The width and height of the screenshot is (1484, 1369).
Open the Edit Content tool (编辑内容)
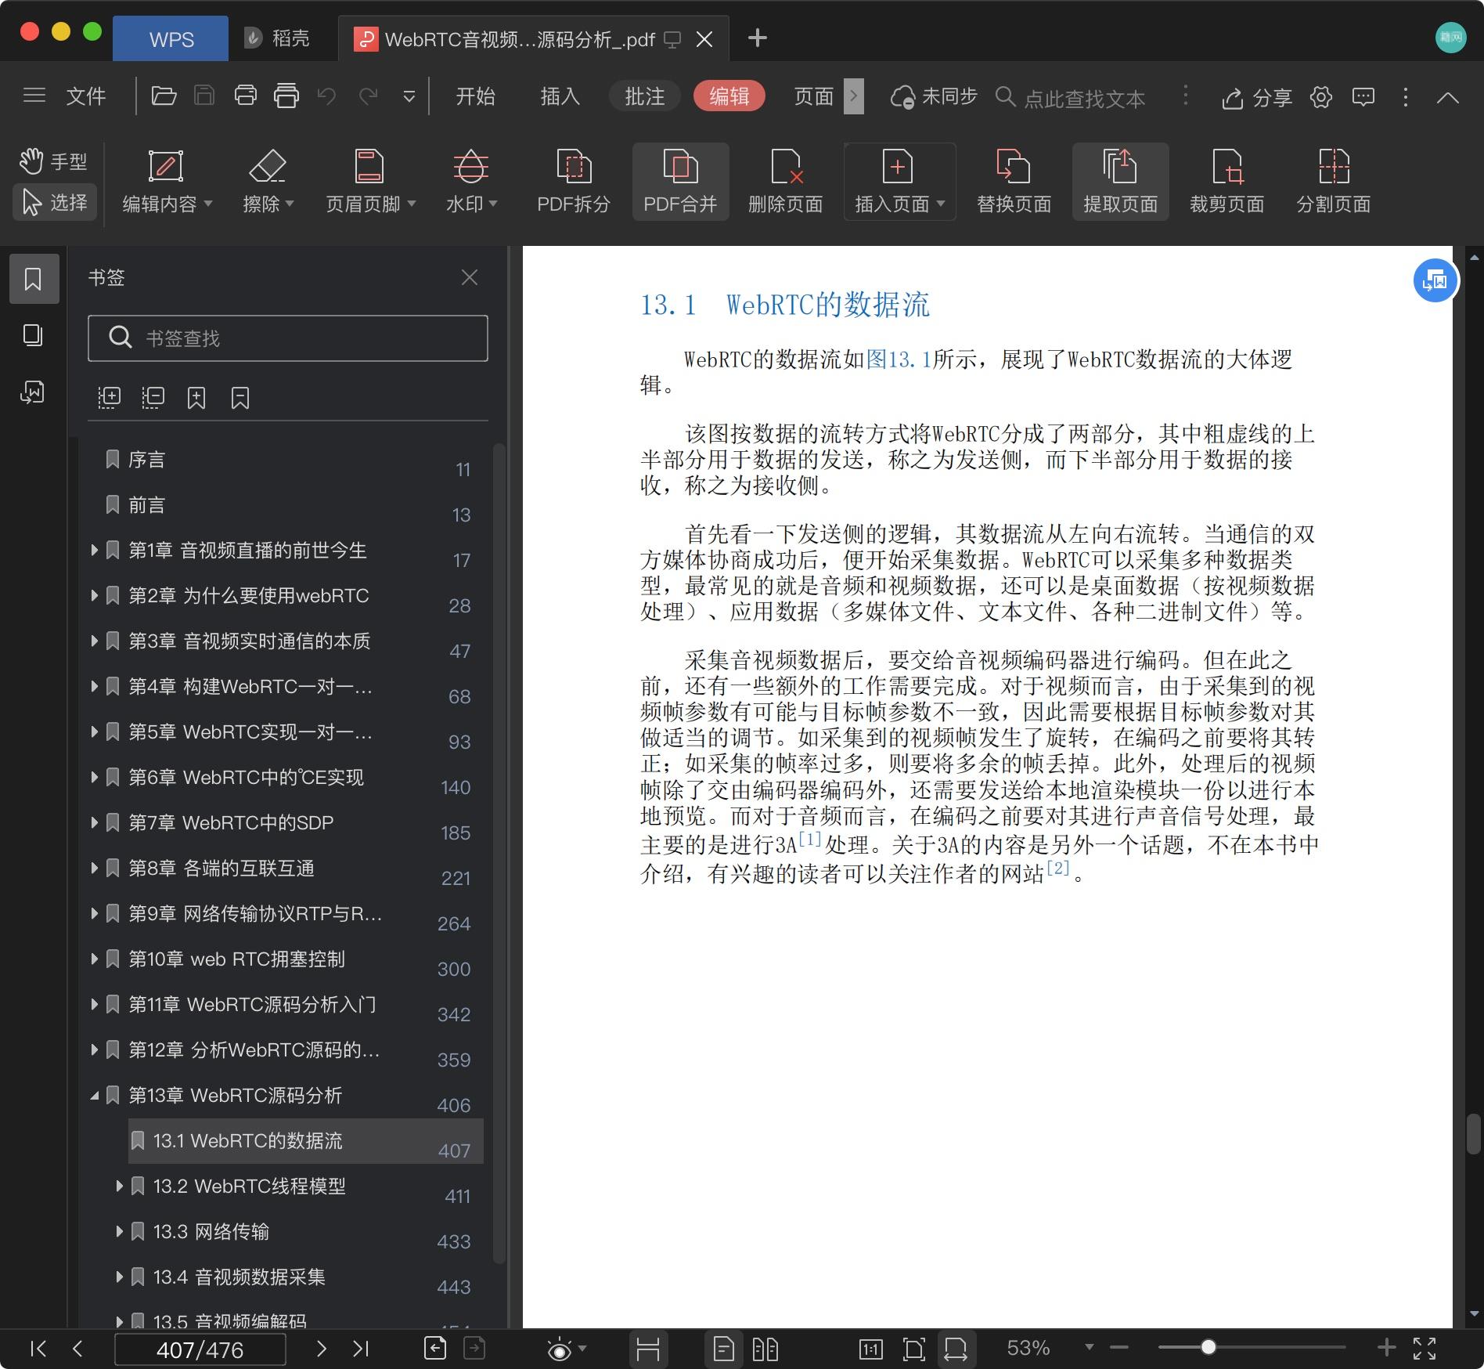167,182
